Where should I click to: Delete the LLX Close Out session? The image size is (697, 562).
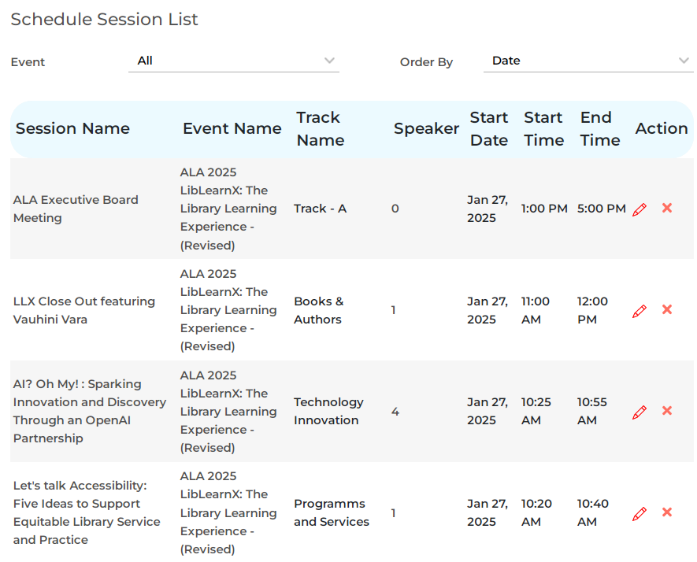click(667, 310)
